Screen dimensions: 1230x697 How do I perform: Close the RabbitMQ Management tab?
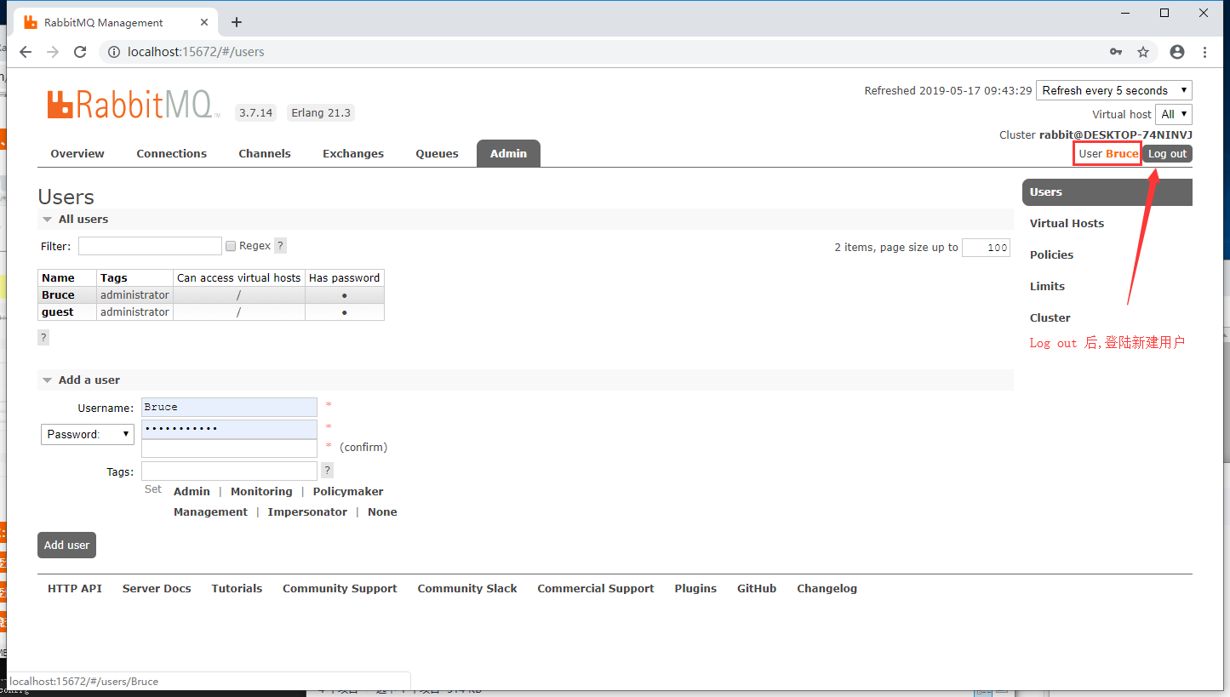tap(205, 22)
